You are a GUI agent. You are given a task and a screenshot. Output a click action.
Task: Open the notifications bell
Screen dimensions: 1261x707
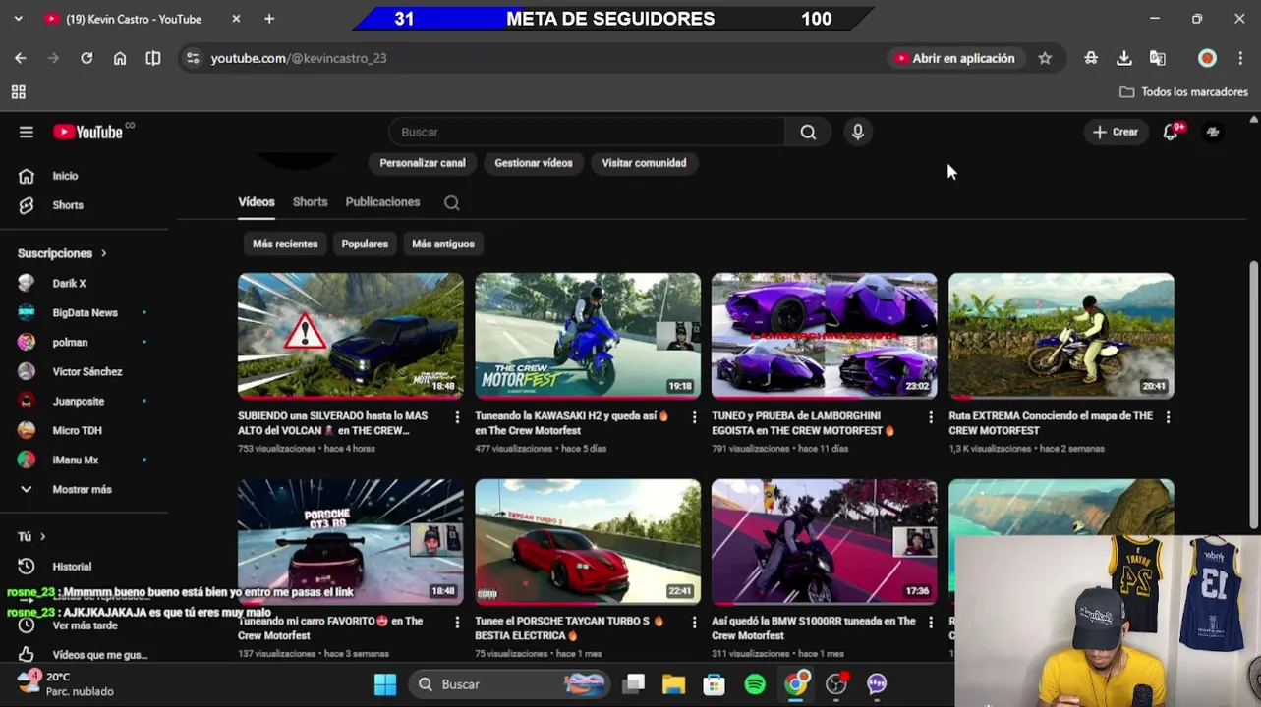[x=1171, y=132]
